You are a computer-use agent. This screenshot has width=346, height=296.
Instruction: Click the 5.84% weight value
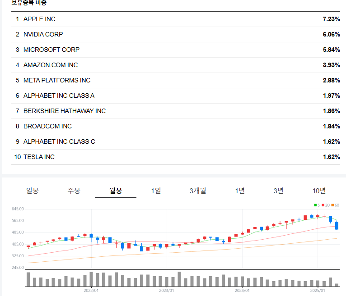coord(331,50)
